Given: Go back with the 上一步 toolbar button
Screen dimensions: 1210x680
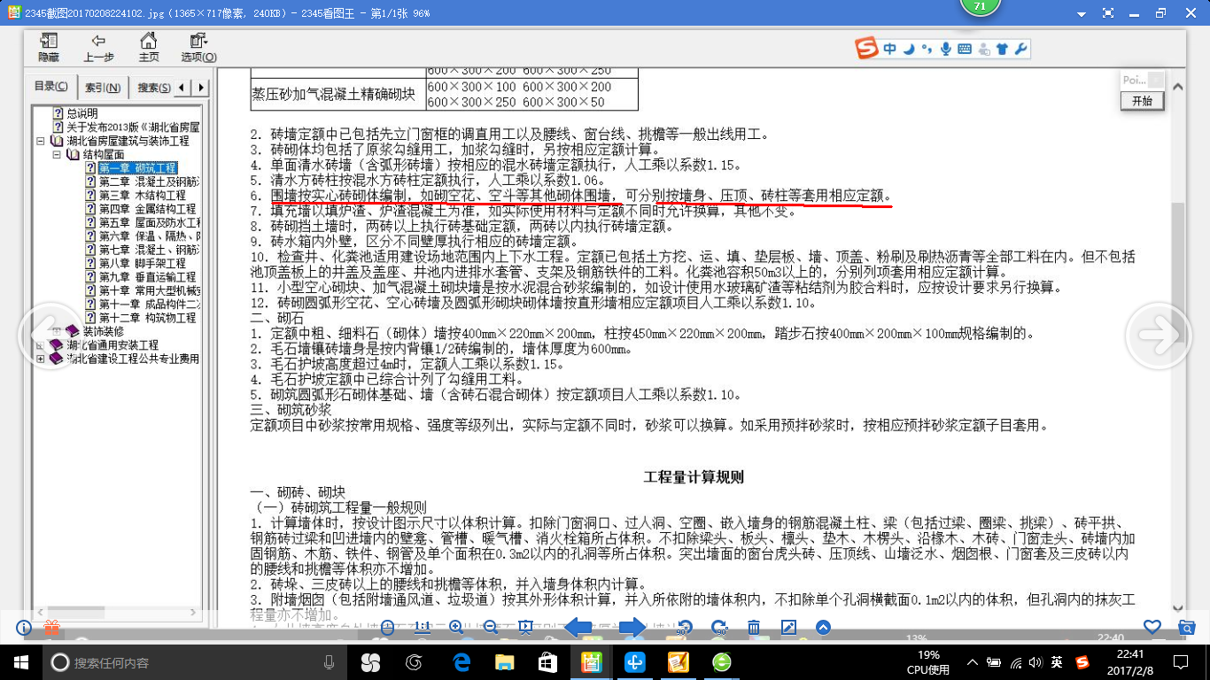Looking at the screenshot, I should point(98,47).
